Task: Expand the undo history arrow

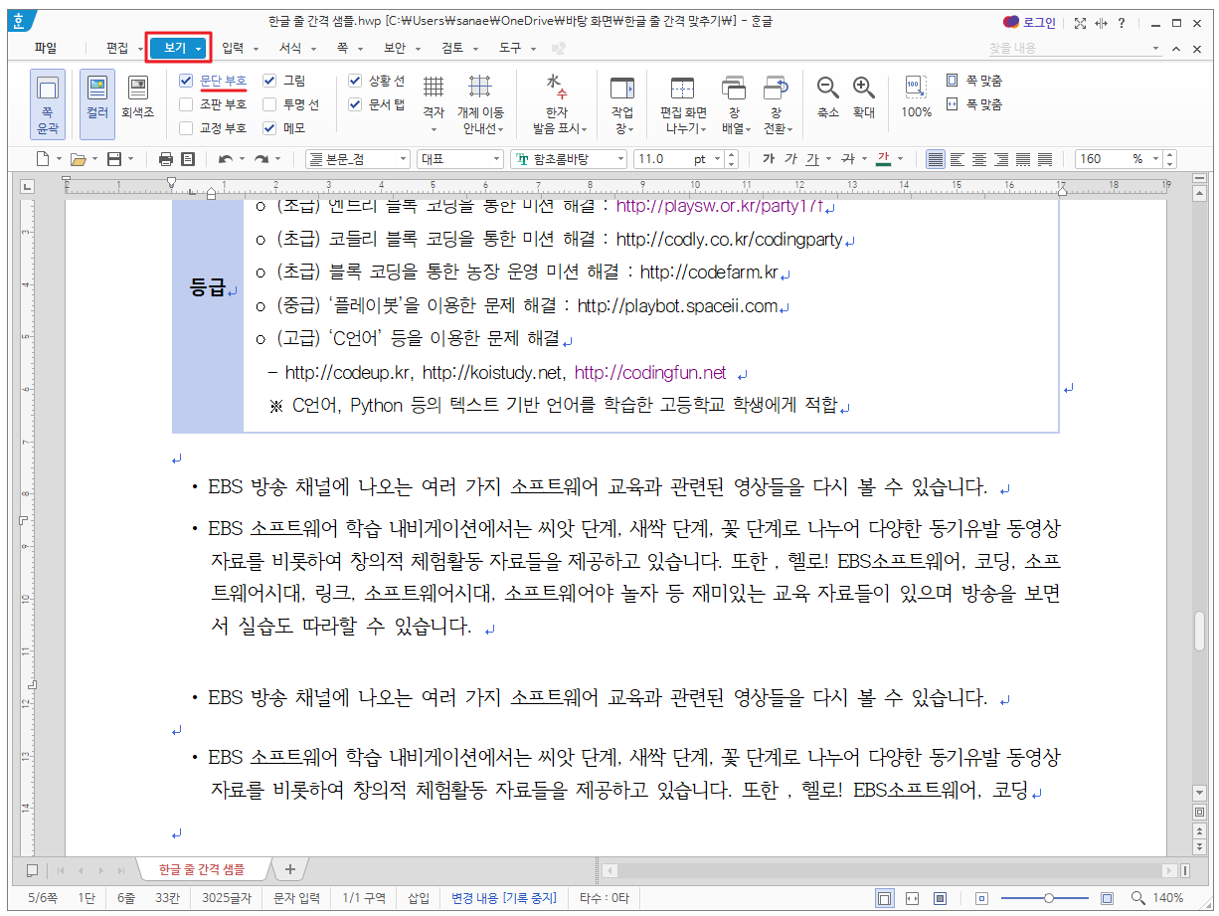Action: [x=241, y=159]
